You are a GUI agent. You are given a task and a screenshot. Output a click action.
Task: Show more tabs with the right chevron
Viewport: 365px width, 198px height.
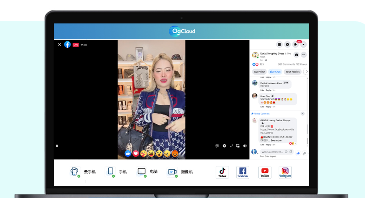(x=306, y=71)
